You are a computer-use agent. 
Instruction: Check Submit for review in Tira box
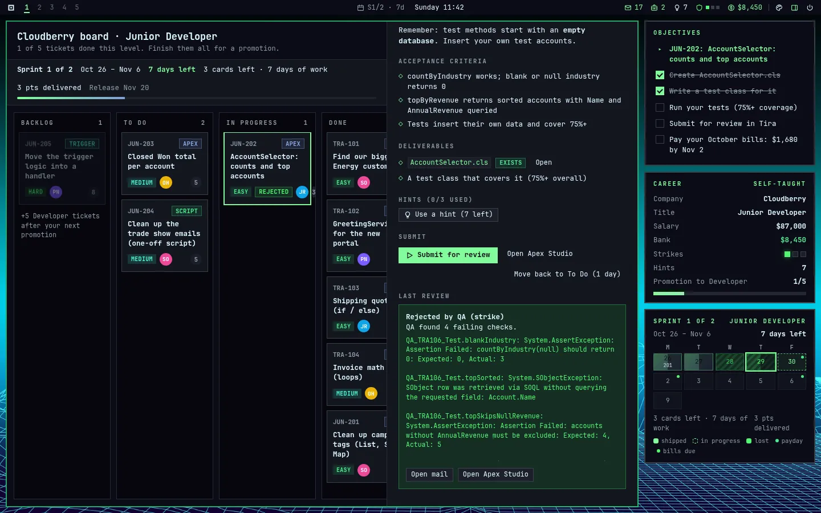point(660,123)
